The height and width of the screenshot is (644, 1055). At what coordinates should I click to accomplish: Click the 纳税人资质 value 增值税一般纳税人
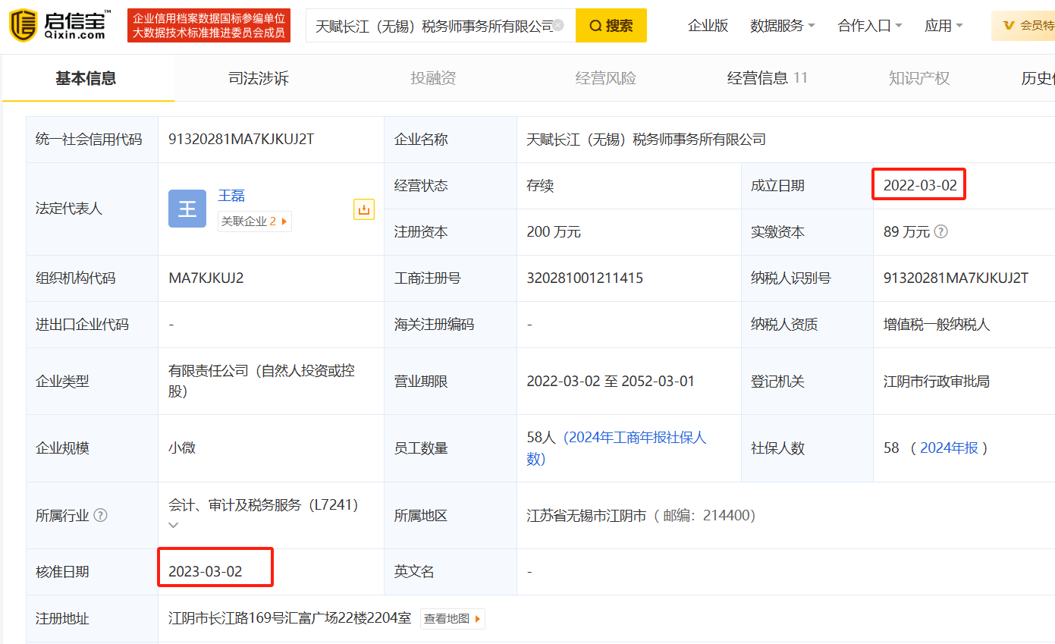click(x=937, y=325)
